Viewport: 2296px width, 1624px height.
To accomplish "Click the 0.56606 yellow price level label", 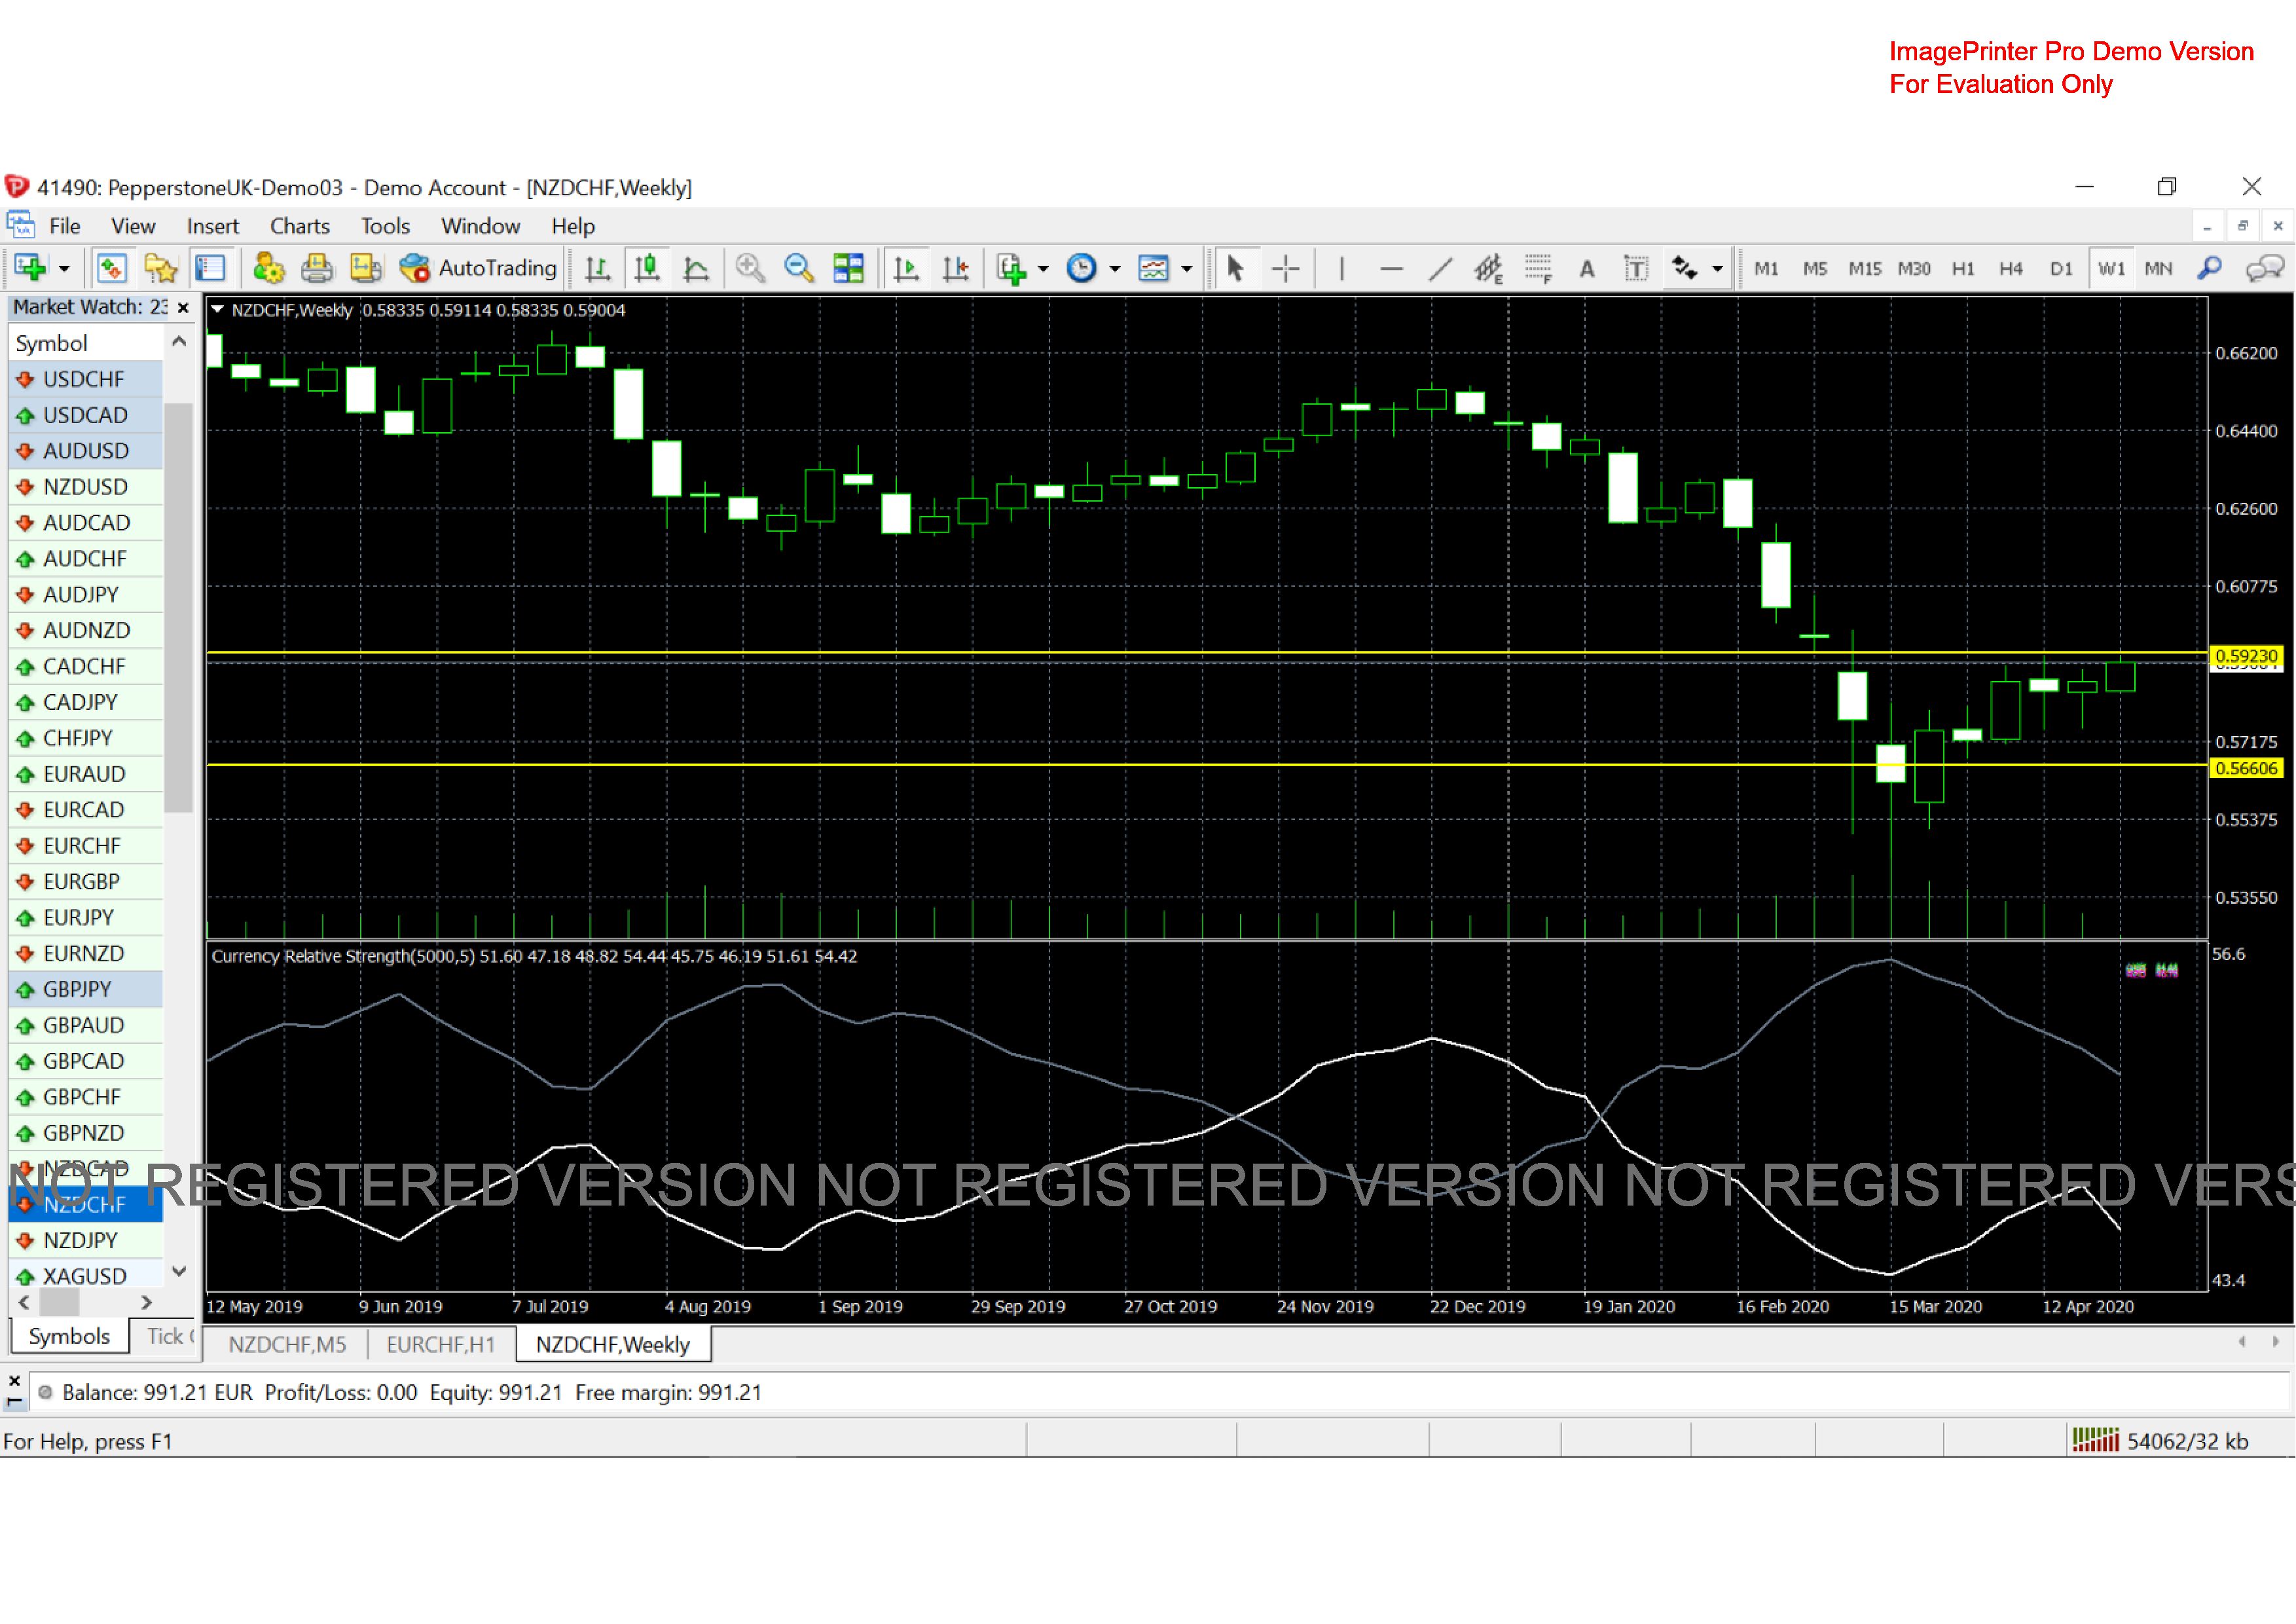I will point(2246,768).
